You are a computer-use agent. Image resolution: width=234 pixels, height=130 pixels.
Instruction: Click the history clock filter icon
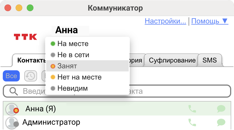pos(31,76)
